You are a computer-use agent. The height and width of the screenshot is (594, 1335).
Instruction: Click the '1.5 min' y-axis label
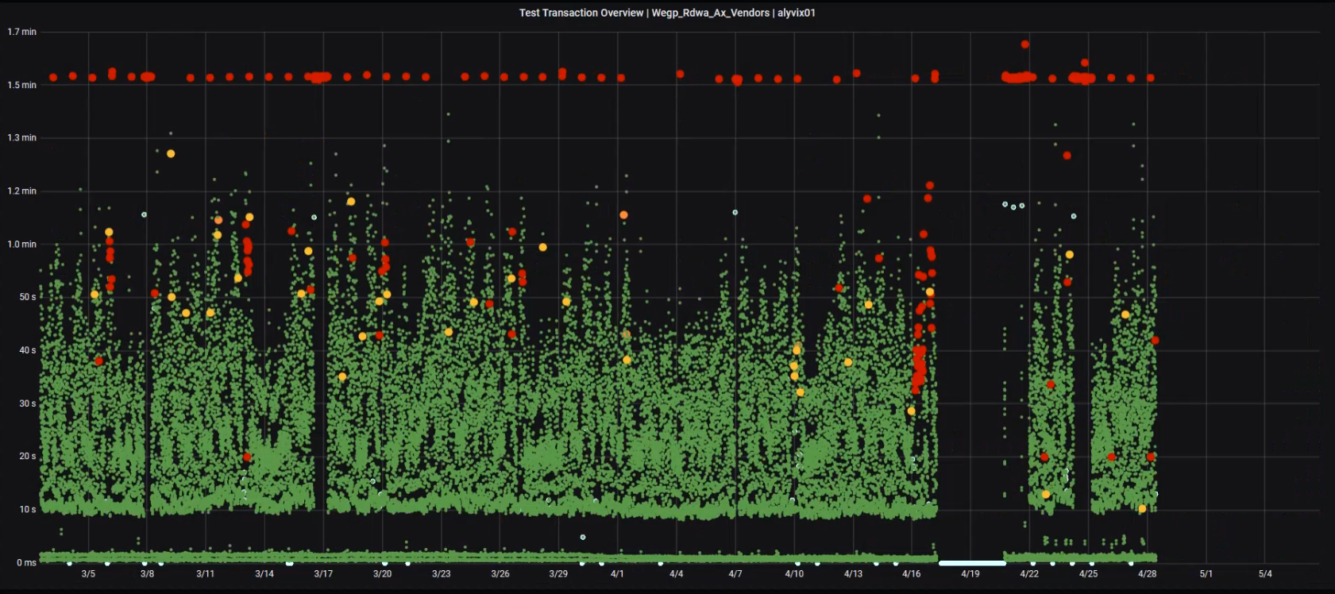[22, 85]
